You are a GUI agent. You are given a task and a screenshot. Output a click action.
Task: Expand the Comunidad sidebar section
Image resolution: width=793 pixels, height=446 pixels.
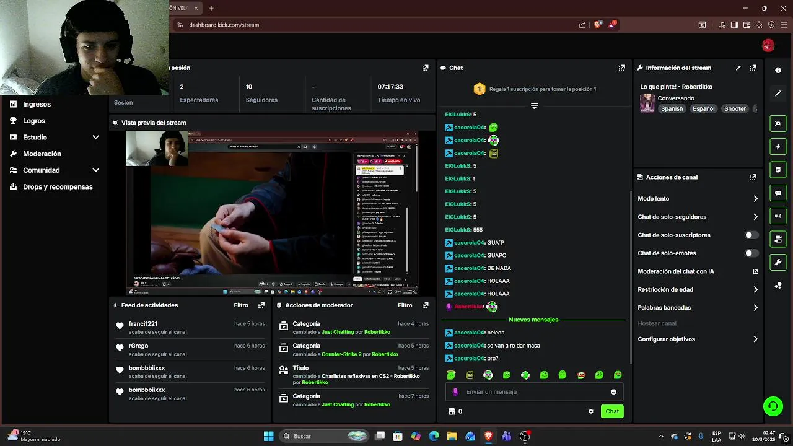click(95, 170)
